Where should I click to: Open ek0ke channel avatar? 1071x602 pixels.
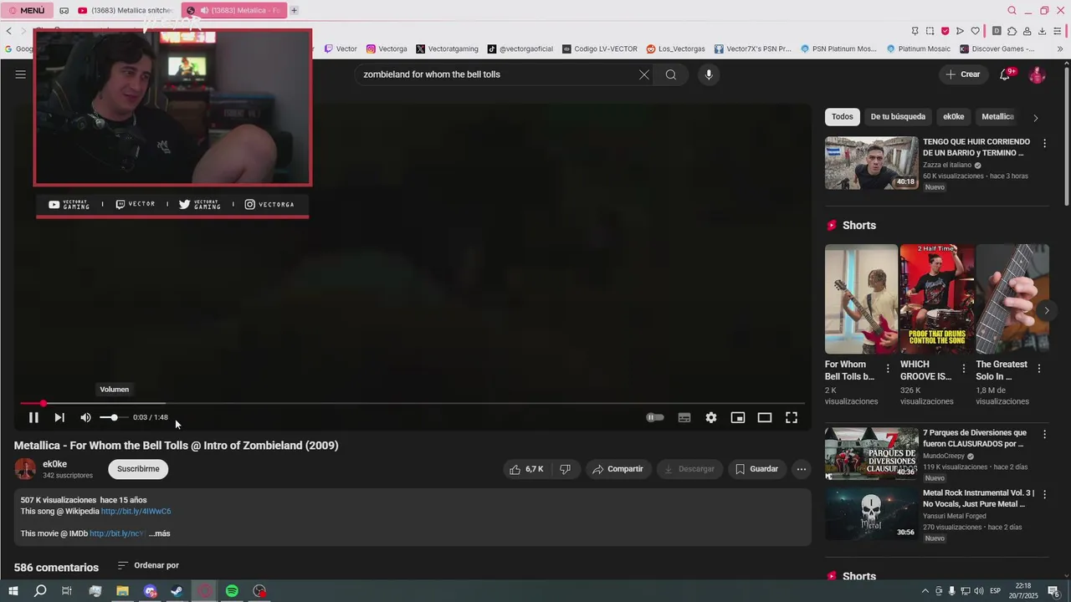pos(25,469)
